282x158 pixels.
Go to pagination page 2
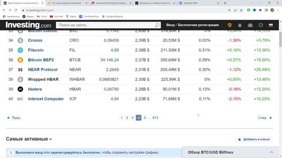[x=127, y=118]
